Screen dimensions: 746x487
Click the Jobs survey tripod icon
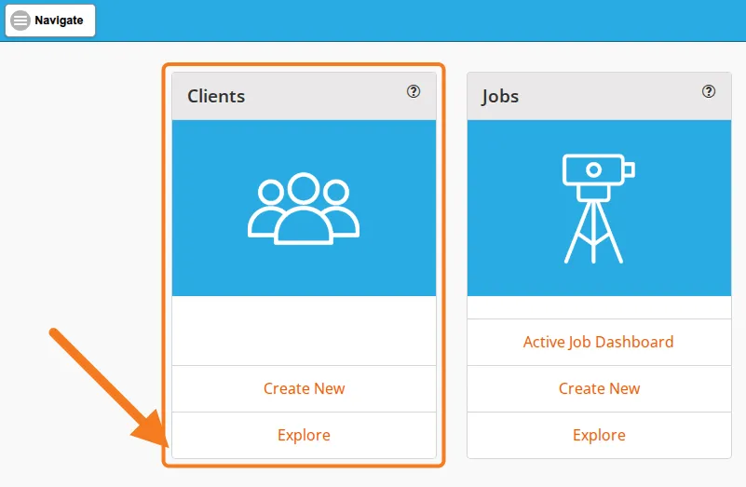tap(599, 209)
